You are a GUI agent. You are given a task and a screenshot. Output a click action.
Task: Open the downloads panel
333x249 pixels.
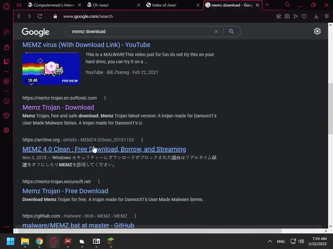pyautogui.click(x=316, y=16)
